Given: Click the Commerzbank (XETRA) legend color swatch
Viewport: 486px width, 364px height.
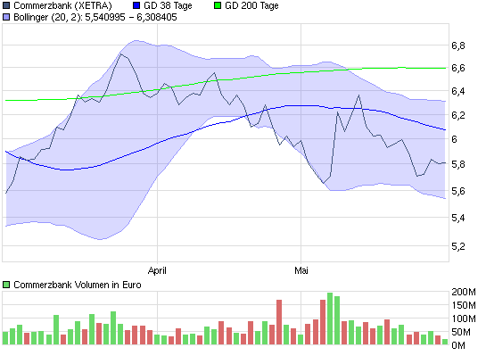Looking at the screenshot, I should click(6, 5).
